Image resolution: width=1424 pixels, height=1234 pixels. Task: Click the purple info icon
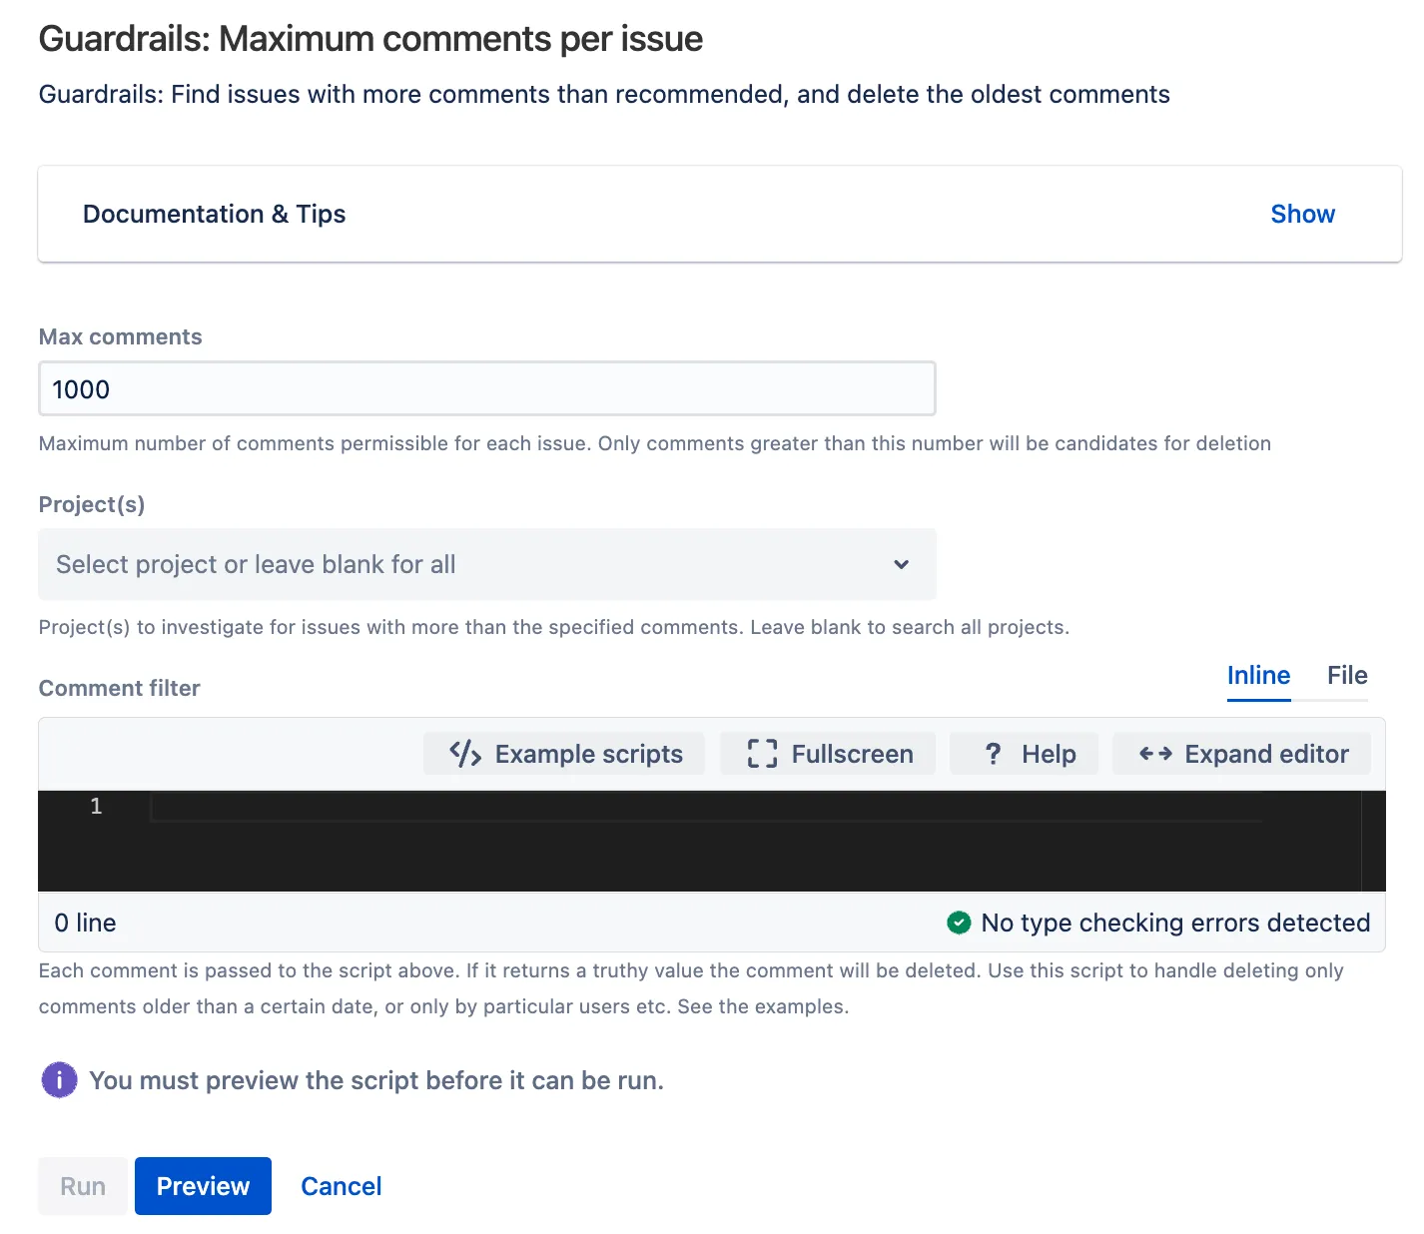tap(59, 1079)
